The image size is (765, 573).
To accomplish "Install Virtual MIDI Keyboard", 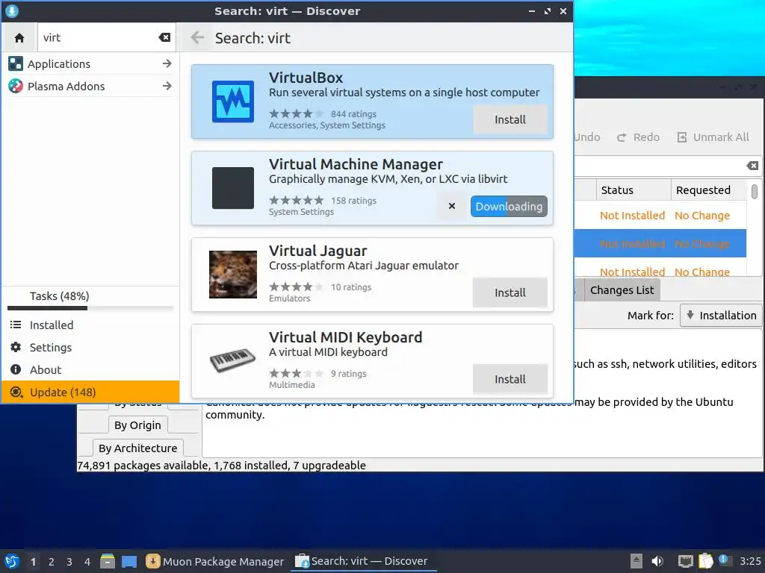I will pyautogui.click(x=510, y=379).
